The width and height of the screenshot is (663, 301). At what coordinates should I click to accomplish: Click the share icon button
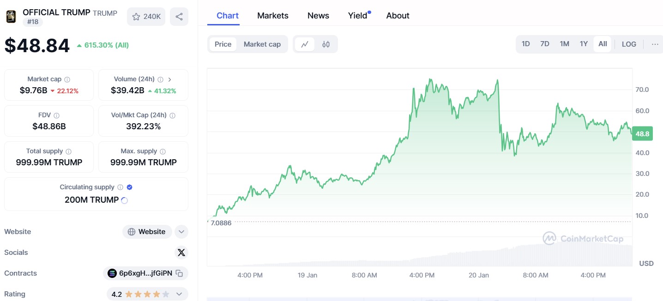coord(179,17)
